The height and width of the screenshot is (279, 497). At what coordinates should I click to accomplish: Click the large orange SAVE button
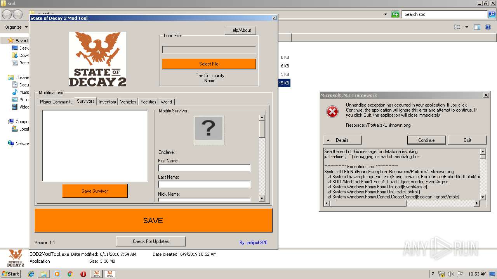[153, 220]
